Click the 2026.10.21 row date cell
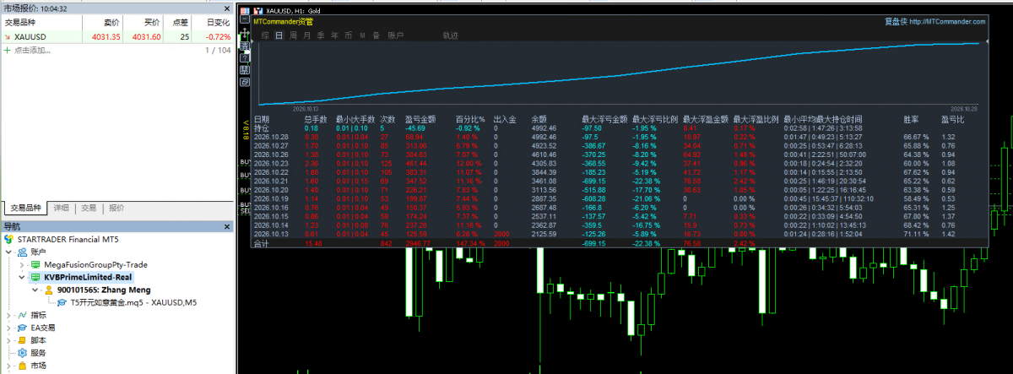 [x=272, y=182]
